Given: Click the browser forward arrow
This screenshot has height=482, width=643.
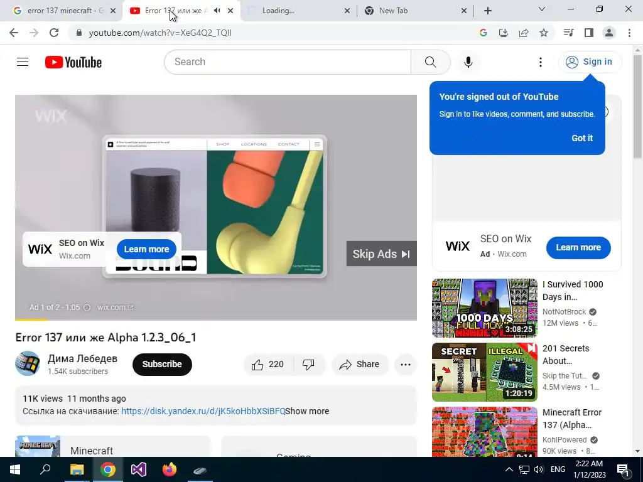Looking at the screenshot, I should 34,33.
